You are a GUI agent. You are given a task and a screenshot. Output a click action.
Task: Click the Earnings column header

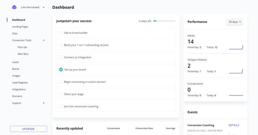171,128
